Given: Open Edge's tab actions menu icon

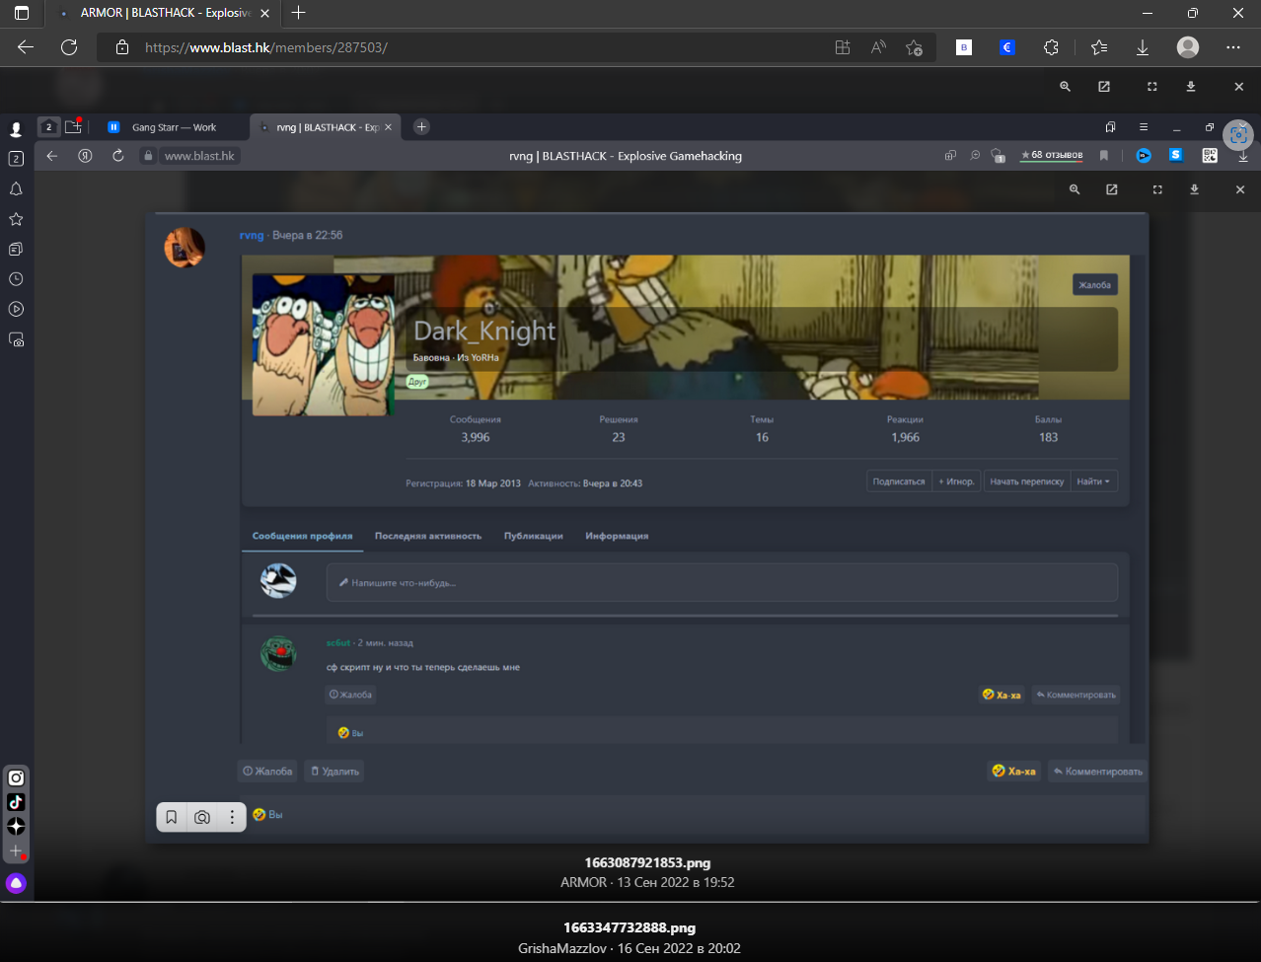Looking at the screenshot, I should 22,13.
